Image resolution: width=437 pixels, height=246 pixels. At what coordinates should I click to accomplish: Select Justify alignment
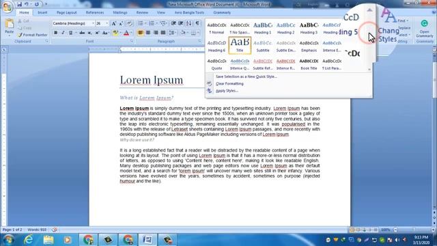click(x=163, y=33)
